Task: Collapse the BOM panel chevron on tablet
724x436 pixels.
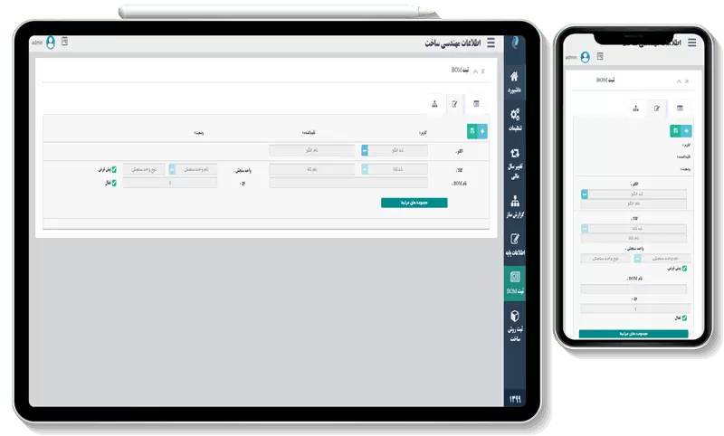Action: tap(476, 70)
